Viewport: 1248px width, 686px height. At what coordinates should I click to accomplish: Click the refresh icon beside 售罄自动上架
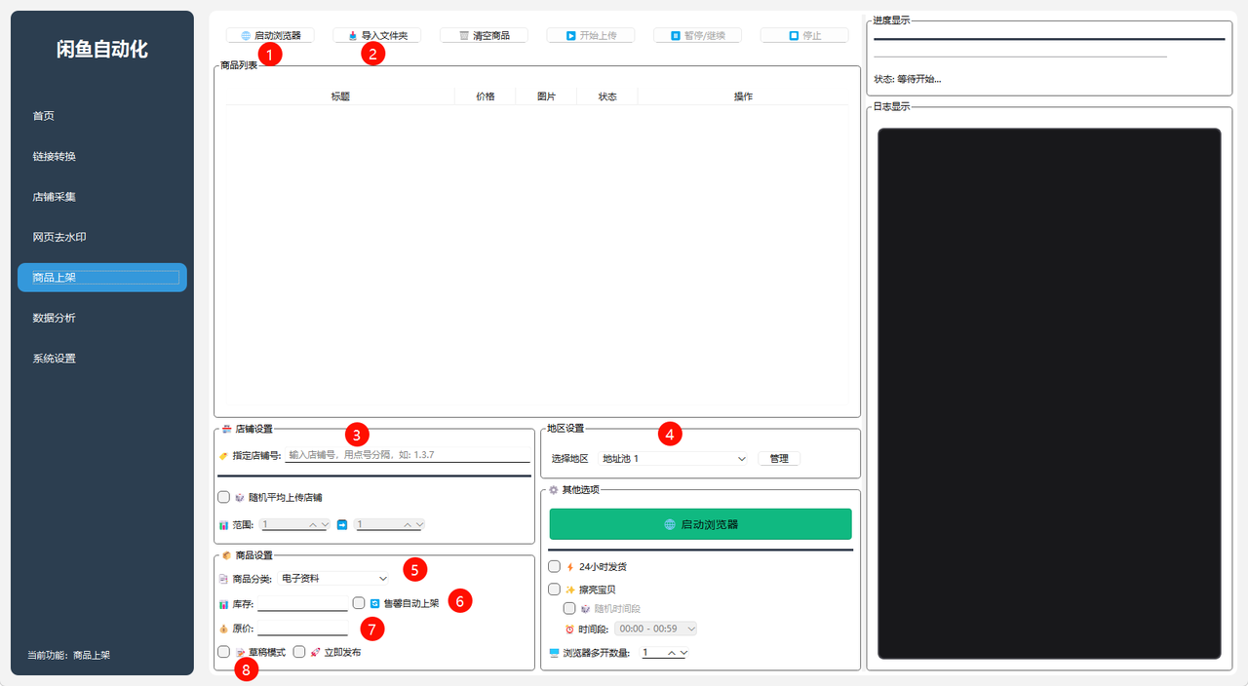(x=374, y=603)
